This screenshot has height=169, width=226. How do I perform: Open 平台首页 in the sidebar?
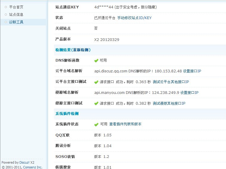16,7
